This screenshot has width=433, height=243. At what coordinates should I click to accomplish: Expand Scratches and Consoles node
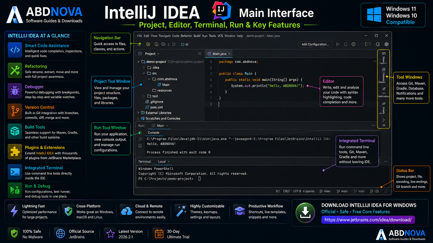tap(138, 119)
